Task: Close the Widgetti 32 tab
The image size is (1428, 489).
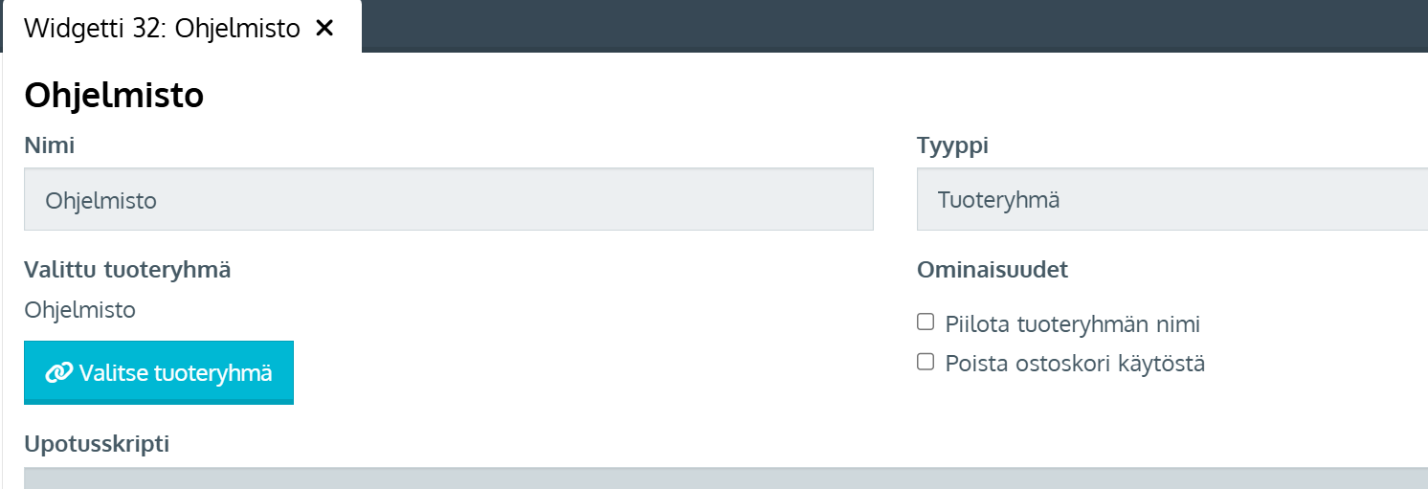Action: (324, 28)
